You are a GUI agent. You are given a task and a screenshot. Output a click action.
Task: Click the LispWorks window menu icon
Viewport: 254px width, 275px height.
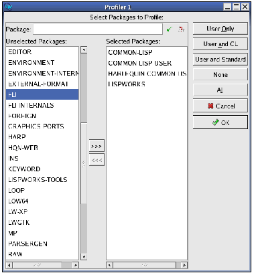(x=8, y=7)
